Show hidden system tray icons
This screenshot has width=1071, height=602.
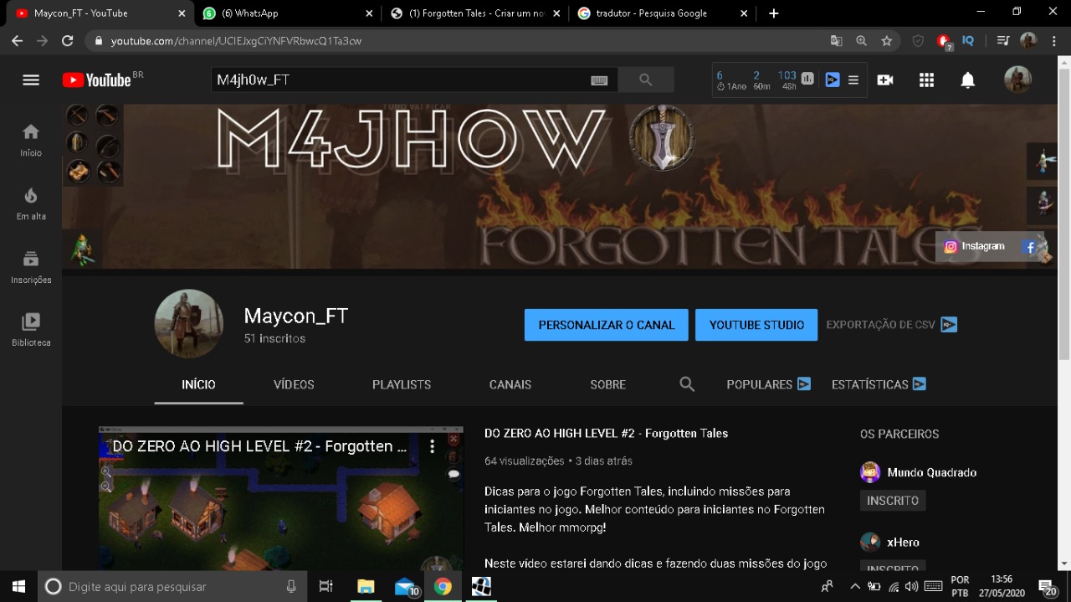click(x=855, y=587)
